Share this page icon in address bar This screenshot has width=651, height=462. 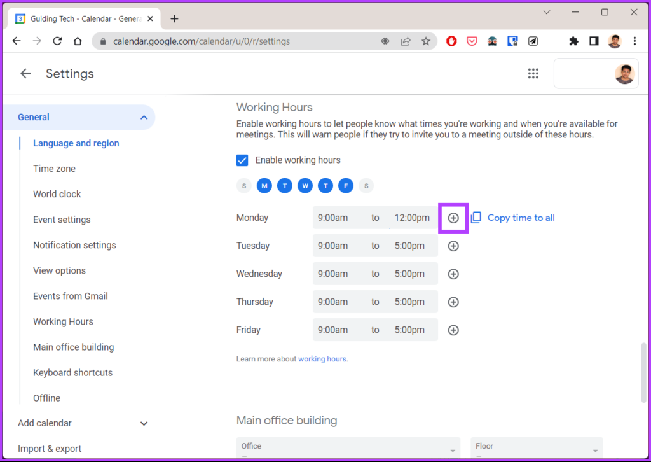[406, 41]
